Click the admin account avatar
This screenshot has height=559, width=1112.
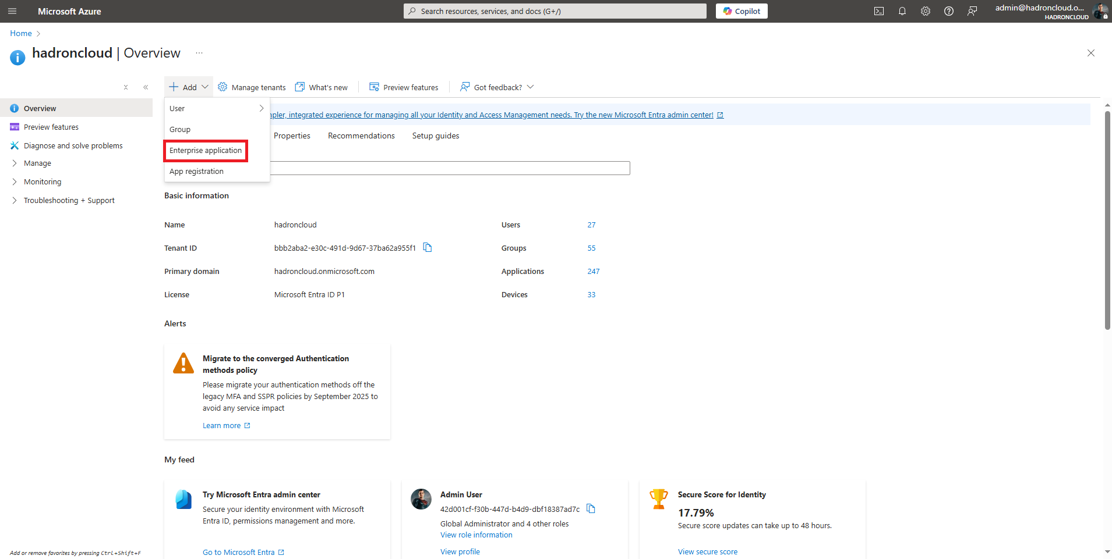1100,11
